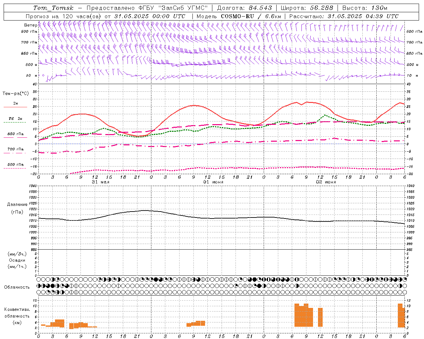Image resolution: width=424 pixels, height=339 pixels.
Task: Click the '31 мая' date label
Action: (101, 182)
